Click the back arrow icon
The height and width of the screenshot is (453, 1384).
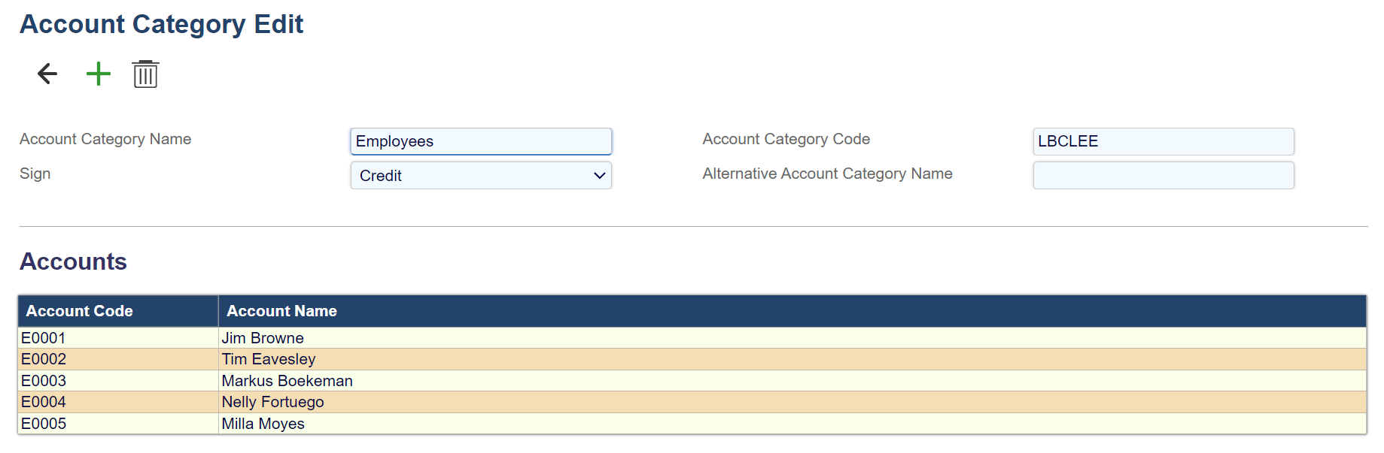coord(47,74)
